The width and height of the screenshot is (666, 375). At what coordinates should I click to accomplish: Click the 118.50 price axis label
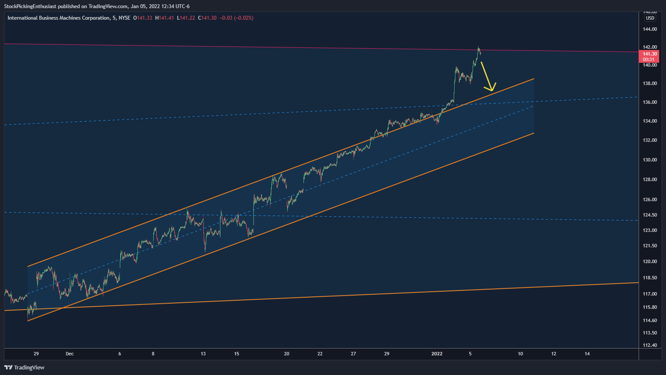coord(649,278)
